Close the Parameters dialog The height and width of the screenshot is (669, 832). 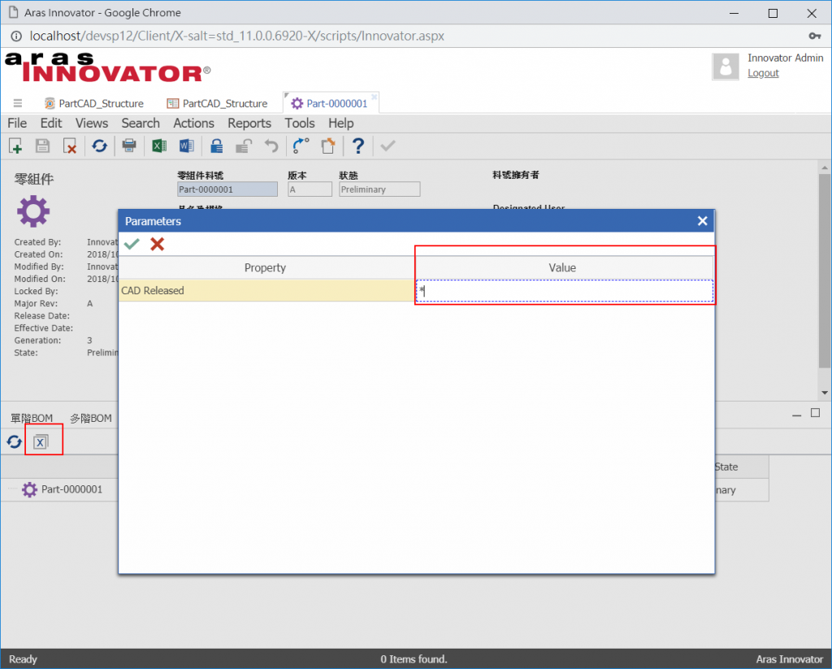702,221
